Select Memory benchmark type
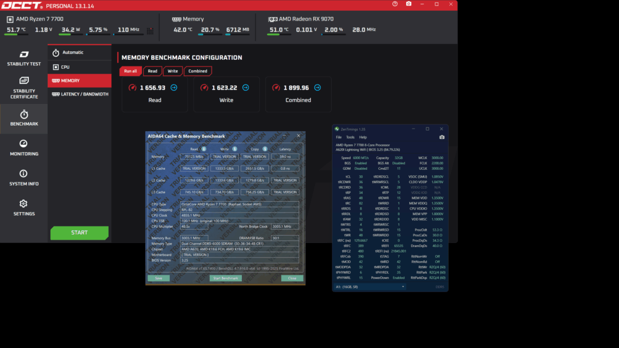The width and height of the screenshot is (619, 348). tap(79, 80)
